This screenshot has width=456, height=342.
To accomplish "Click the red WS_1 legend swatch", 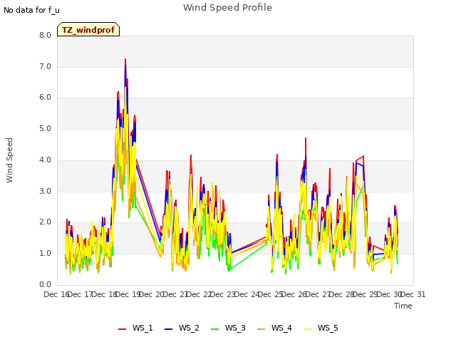I will tap(122, 329).
